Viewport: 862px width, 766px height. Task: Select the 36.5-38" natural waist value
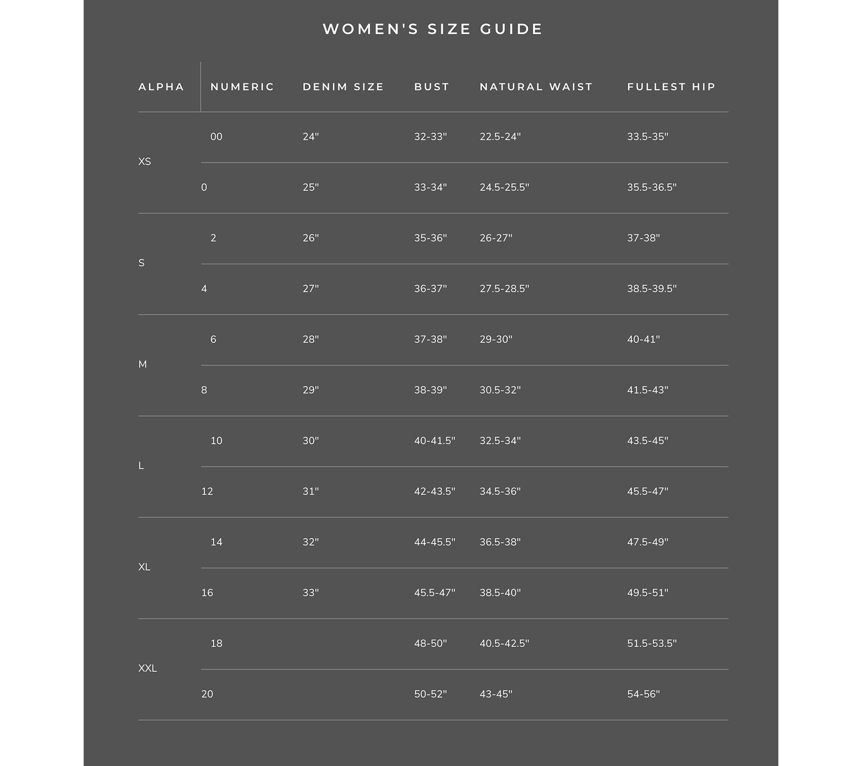[x=500, y=542]
